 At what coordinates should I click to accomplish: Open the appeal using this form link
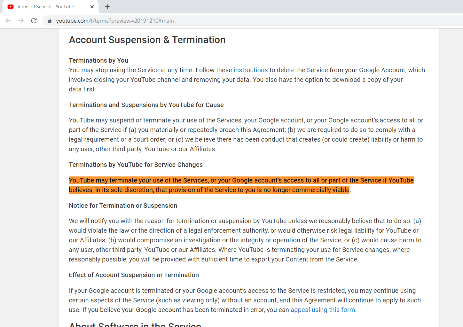(323, 310)
